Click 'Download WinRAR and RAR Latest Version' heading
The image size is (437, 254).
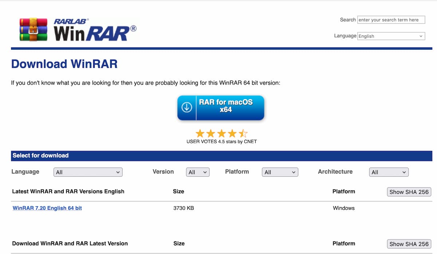tap(70, 243)
